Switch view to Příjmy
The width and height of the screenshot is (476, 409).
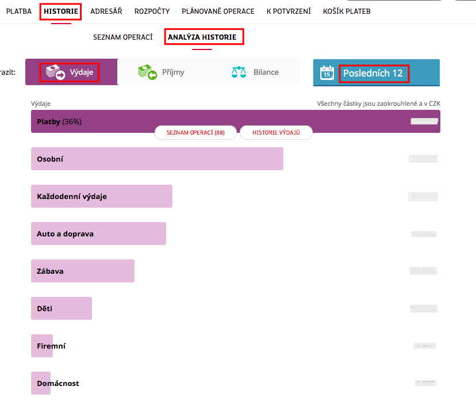[x=173, y=72]
